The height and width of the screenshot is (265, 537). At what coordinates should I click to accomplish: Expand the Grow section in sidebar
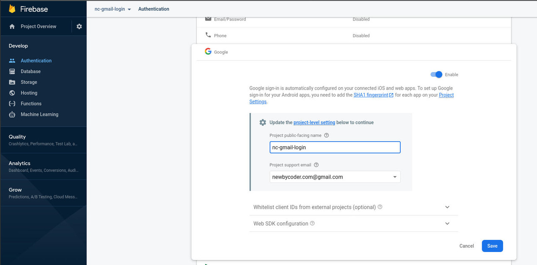[x=43, y=193]
